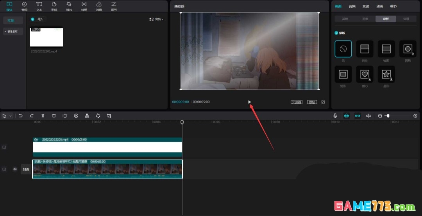
Task: Click the timeline zoom-in plus icon
Action: coord(415,116)
